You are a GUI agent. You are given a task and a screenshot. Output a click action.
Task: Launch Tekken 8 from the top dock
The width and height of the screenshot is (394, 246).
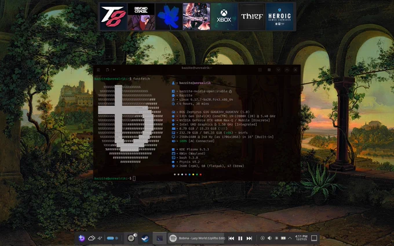114,17
